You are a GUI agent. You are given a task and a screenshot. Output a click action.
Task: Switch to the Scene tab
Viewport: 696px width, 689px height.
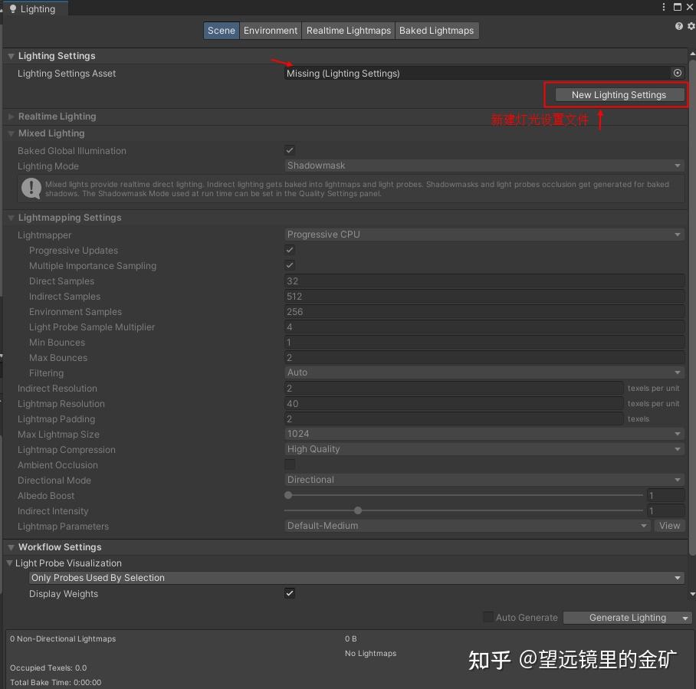point(221,31)
